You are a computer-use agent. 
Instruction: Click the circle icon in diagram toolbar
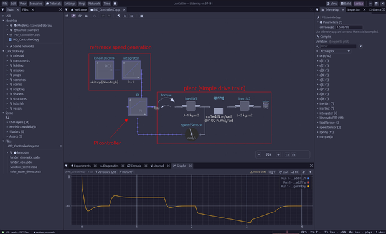(95, 16)
